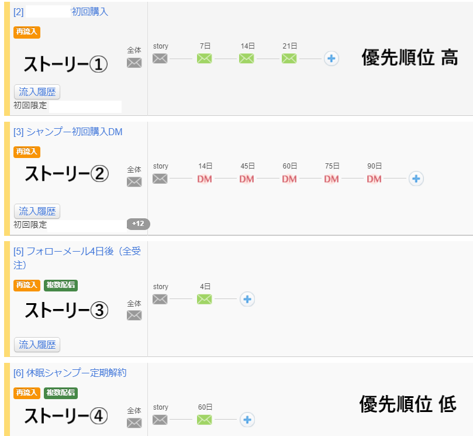This screenshot has height=436, width=473.
Task: Click 流入履歴 button under ストーリー①
Action: tap(37, 92)
